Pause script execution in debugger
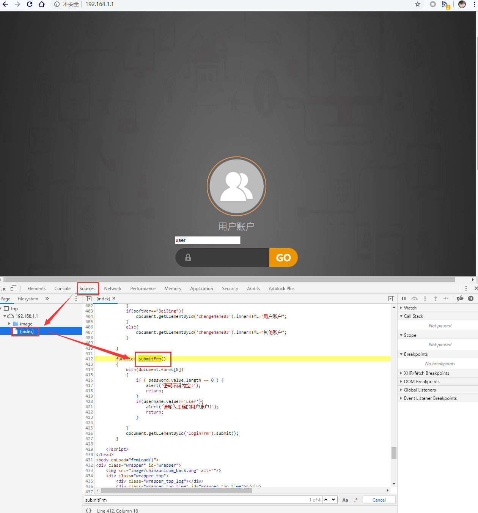 404,298
